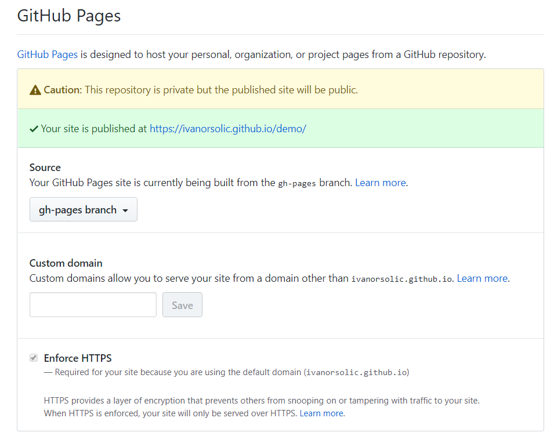Click the caution warning triangle icon

[35, 90]
